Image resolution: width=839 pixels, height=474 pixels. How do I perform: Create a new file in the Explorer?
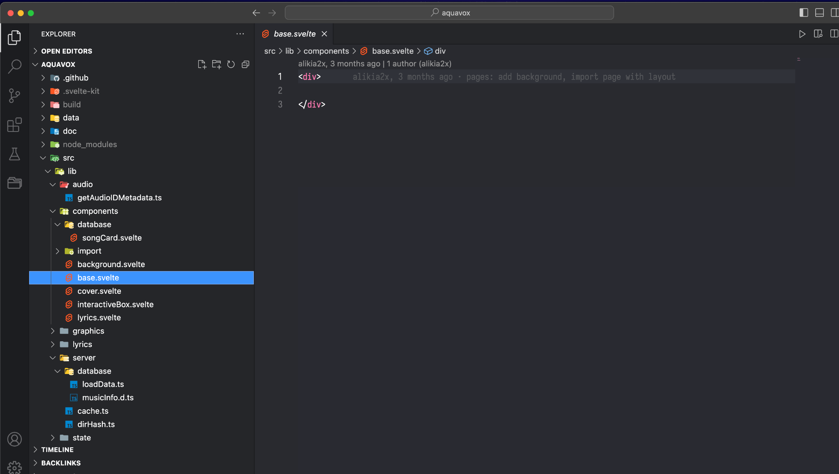202,64
